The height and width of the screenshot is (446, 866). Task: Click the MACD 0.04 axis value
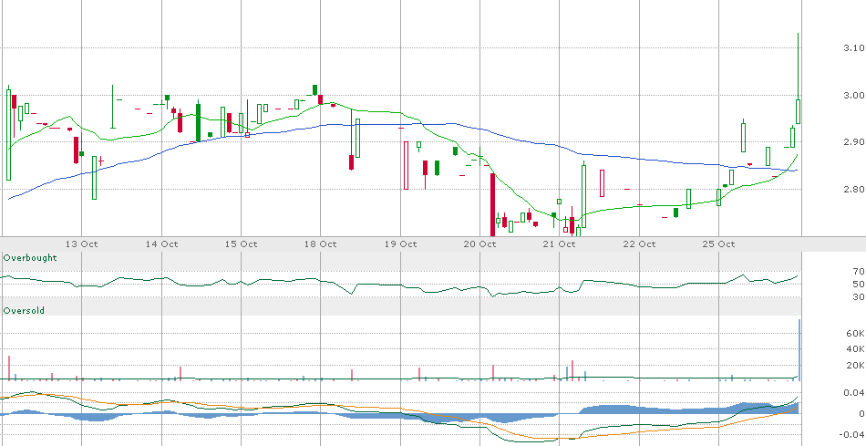tap(855, 393)
